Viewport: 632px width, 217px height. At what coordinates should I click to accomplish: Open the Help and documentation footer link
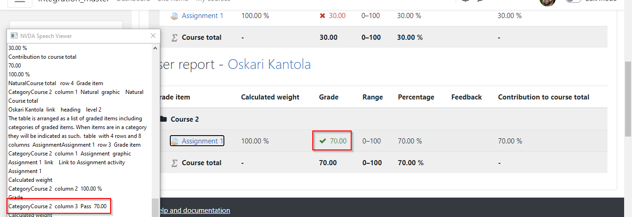[x=194, y=211]
